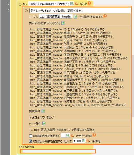Select the header.氏名 を 15行目 の L列 row
The width and height of the screenshot is (134, 155).
coord(69,40)
